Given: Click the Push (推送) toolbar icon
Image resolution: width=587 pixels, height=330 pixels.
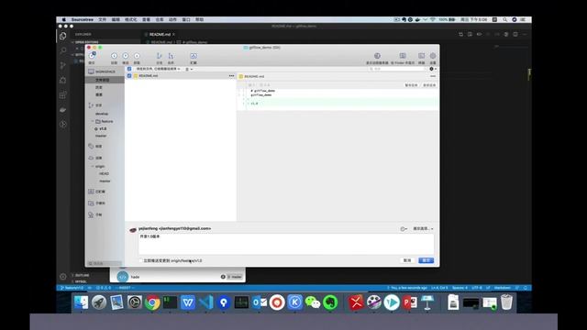Looking at the screenshot, I should 126,56.
